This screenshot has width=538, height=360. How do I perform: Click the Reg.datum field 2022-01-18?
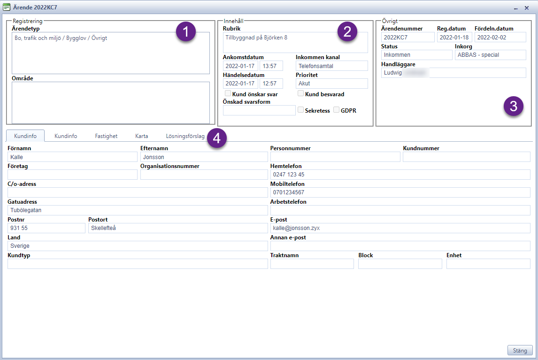[x=454, y=38]
